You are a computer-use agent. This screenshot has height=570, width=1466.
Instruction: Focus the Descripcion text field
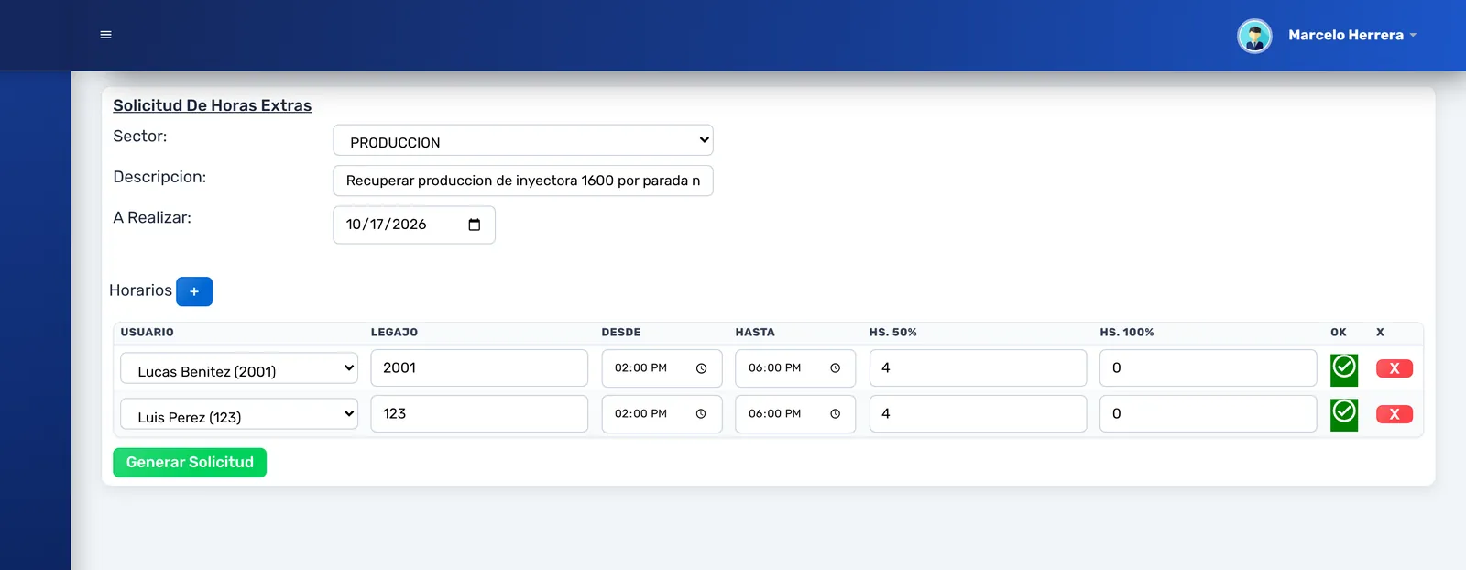pos(523,181)
